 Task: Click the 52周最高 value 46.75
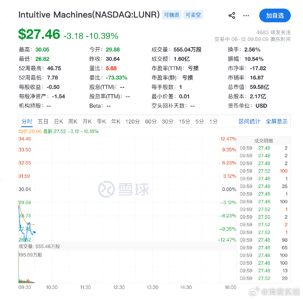54,68
